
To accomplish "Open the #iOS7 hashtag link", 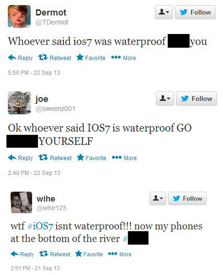I will coord(40,226).
